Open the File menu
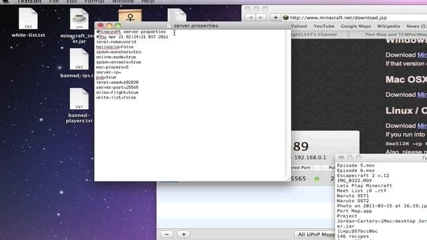The image size is (427, 240). pyautogui.click(x=54, y=1)
